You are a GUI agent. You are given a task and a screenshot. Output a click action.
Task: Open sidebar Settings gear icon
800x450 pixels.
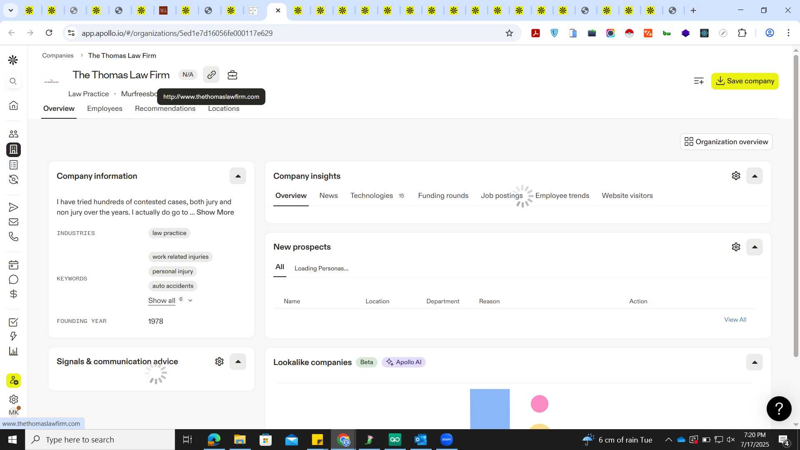[x=13, y=399]
